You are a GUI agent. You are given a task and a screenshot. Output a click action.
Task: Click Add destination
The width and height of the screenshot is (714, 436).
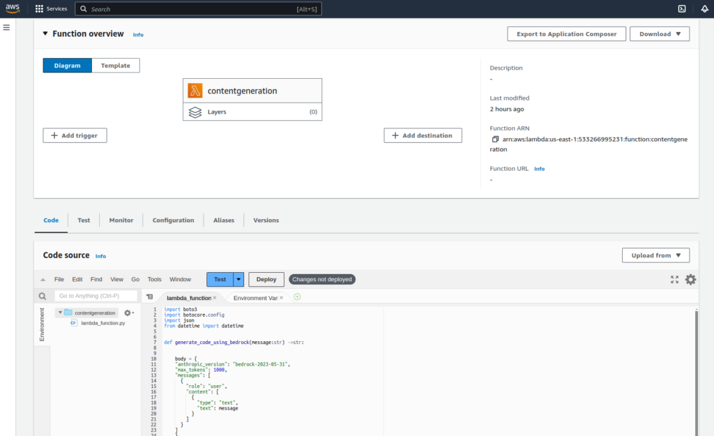click(423, 135)
